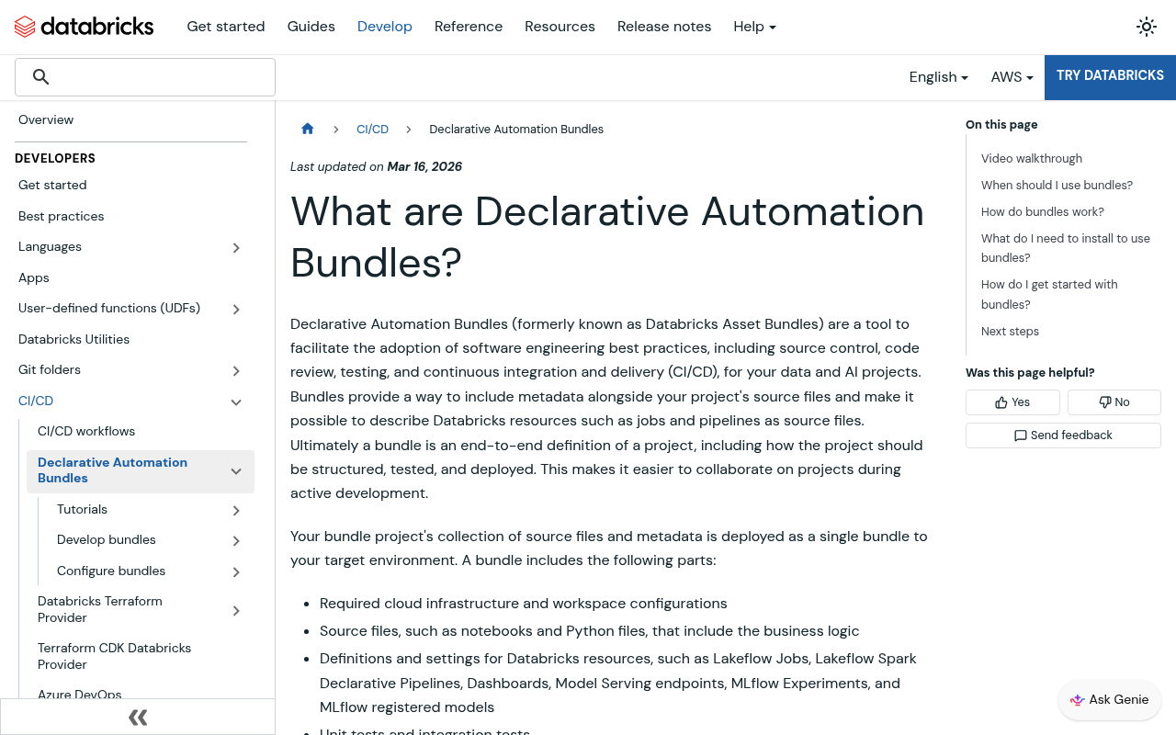Collapse the CI/CD sidebar chevron
The width and height of the screenshot is (1176, 735).
pyautogui.click(x=236, y=402)
